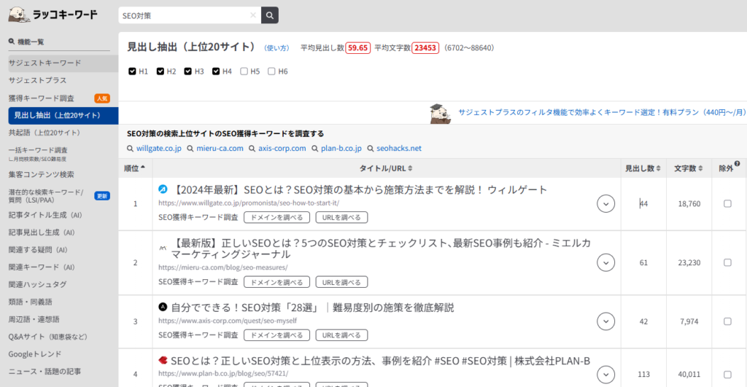747x387 pixels.
Task: Click magnifier icon next to plan-b.co.jp
Action: point(315,149)
